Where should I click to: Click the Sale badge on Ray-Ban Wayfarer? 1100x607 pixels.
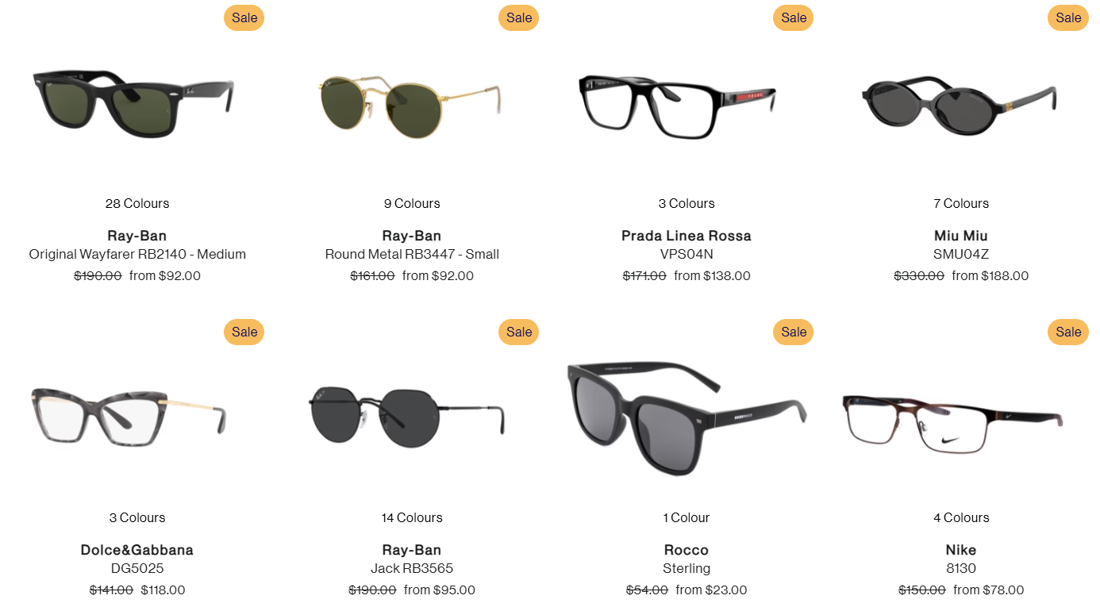click(244, 17)
